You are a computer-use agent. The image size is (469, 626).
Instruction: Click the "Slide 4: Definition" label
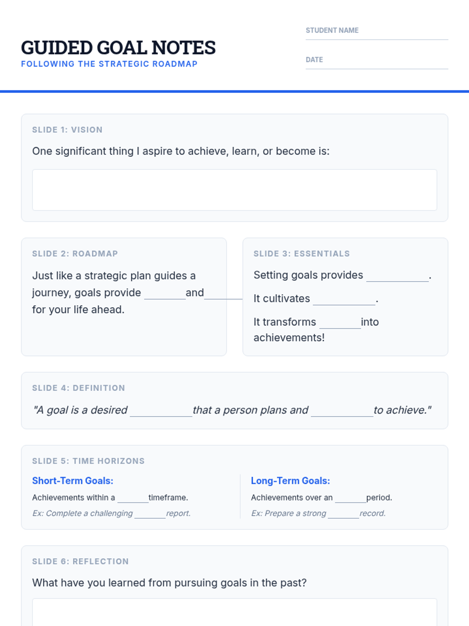coord(79,388)
